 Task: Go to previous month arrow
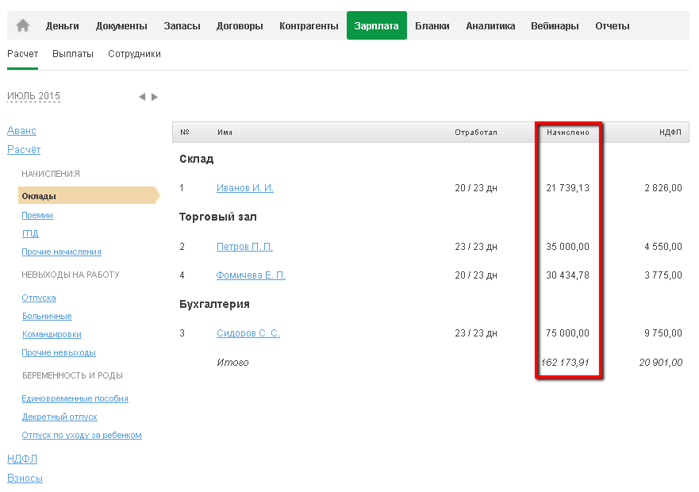[x=142, y=97]
